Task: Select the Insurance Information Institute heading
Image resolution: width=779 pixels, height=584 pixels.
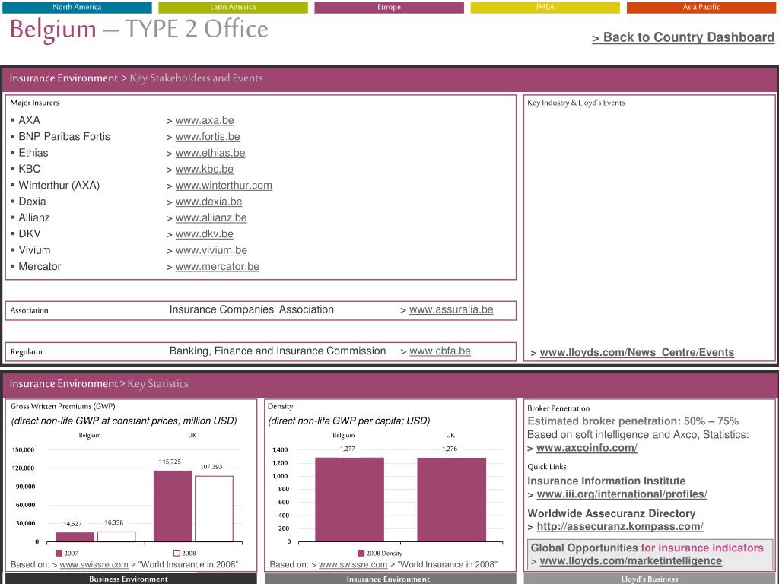Action: point(606,481)
